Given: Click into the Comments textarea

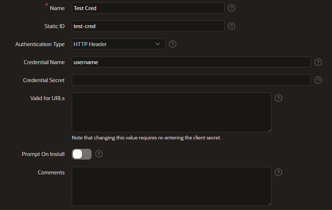Looking at the screenshot, I should coord(171,186).
